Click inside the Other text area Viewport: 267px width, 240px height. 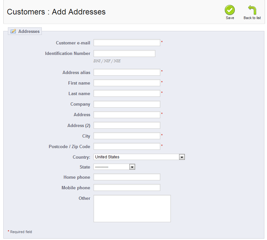pyautogui.click(x=132, y=208)
